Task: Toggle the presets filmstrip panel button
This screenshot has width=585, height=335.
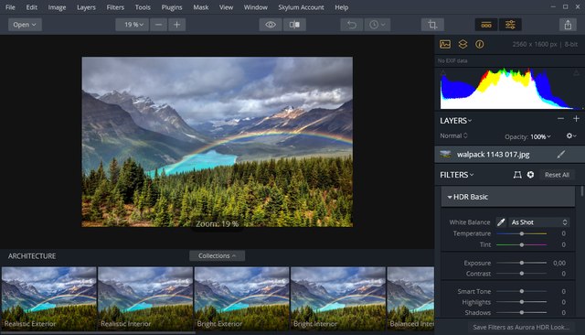Action: (x=486, y=25)
